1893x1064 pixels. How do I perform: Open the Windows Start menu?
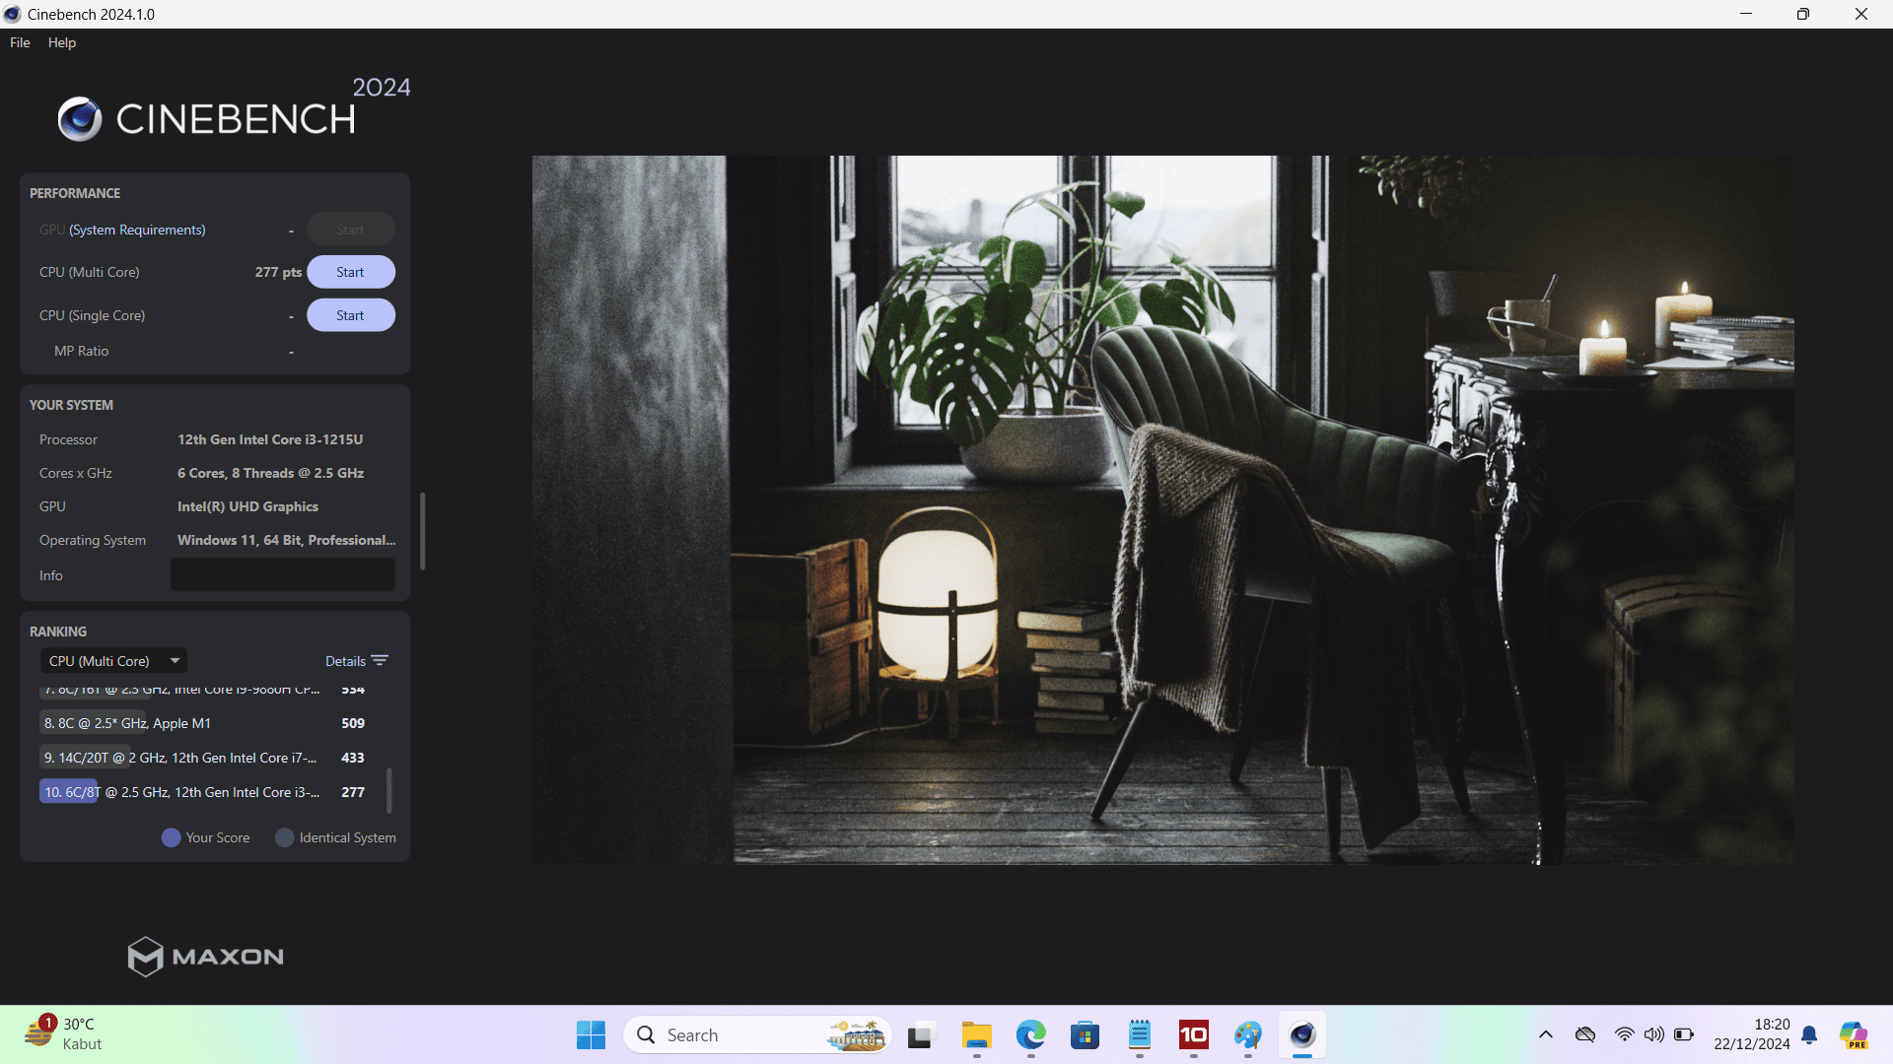tap(591, 1035)
